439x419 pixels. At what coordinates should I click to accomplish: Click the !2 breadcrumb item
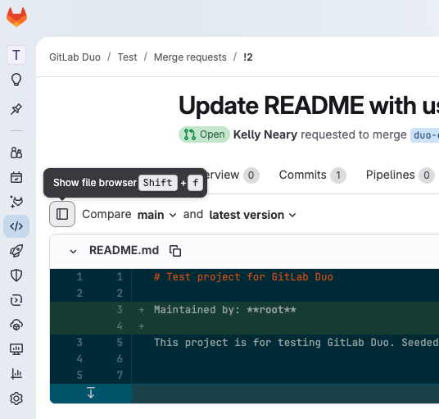coord(248,57)
